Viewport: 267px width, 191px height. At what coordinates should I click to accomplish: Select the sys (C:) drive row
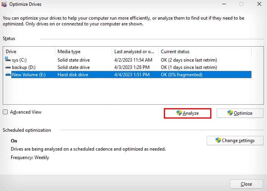128,60
